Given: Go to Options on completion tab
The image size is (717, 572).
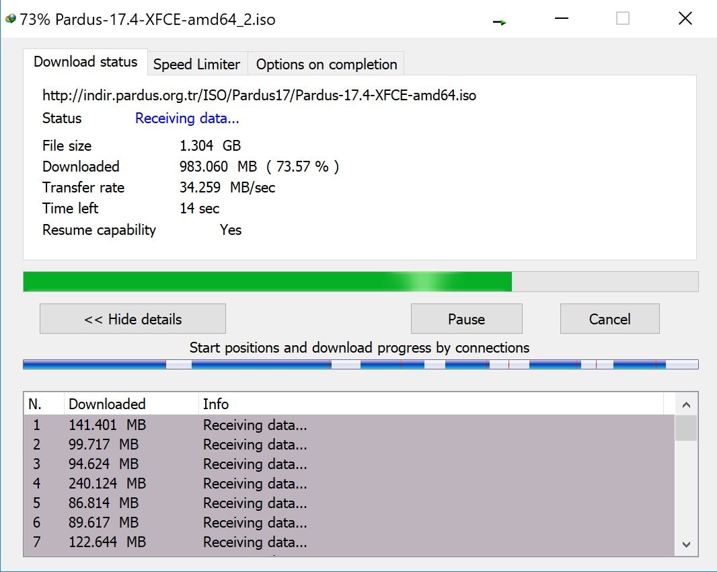Looking at the screenshot, I should [326, 65].
